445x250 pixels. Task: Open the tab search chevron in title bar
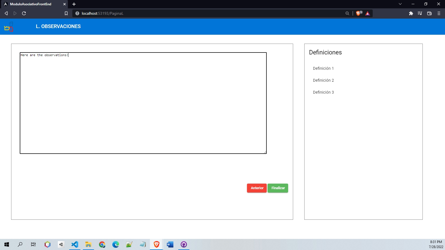click(x=400, y=4)
